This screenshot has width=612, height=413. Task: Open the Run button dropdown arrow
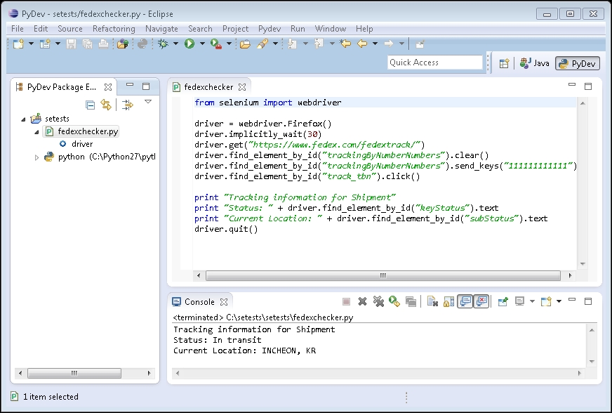(202, 44)
